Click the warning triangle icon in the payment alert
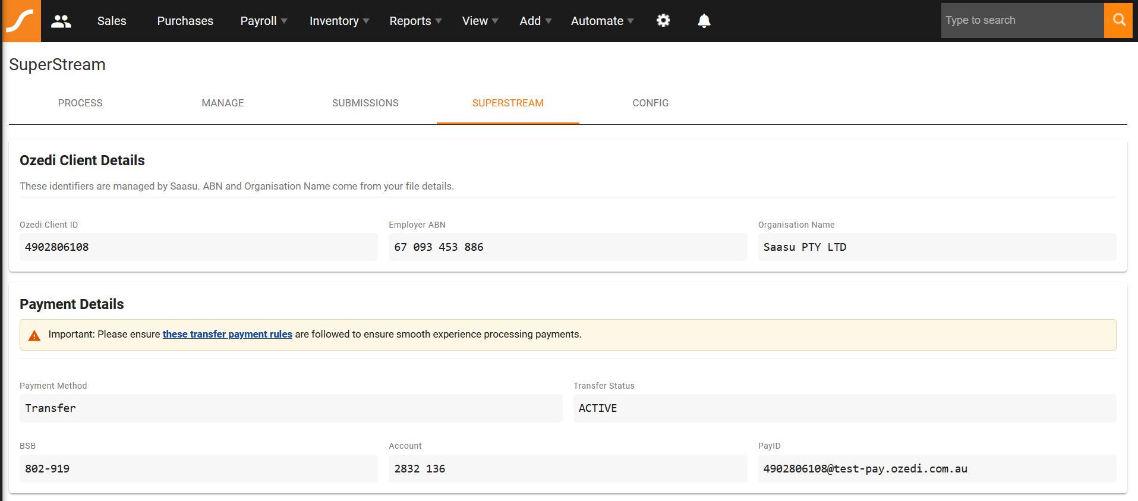Screen dimensions: 1138x501 [34, 336]
